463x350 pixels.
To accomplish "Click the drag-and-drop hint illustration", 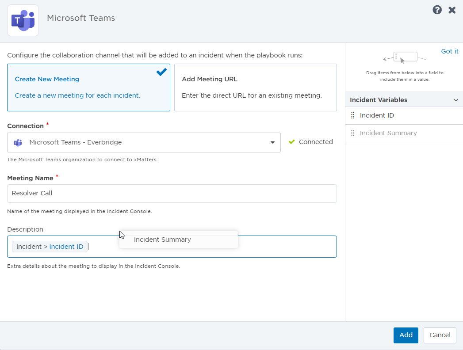I will (x=404, y=58).
